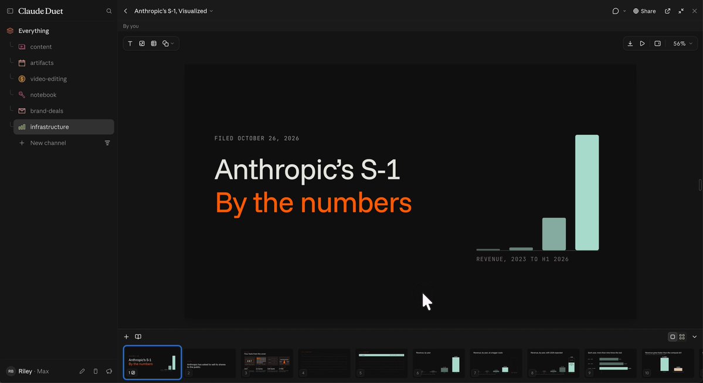Click the infrastructure bar chart icon
The image size is (703, 383).
tap(22, 127)
